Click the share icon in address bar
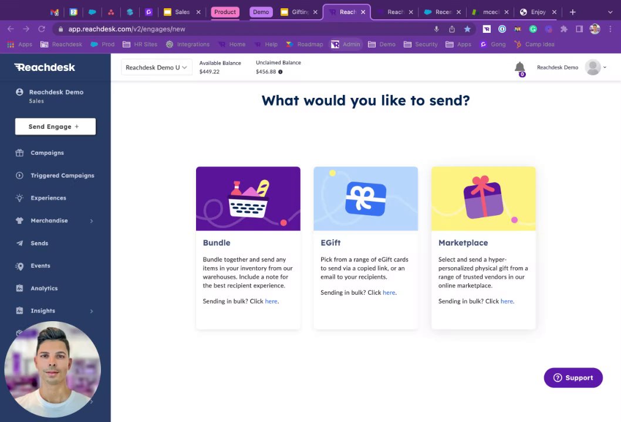This screenshot has height=422, width=621. (x=452, y=29)
